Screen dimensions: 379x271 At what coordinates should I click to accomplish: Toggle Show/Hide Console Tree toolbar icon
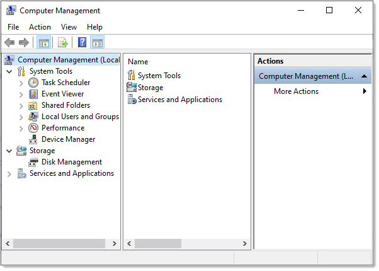point(43,42)
